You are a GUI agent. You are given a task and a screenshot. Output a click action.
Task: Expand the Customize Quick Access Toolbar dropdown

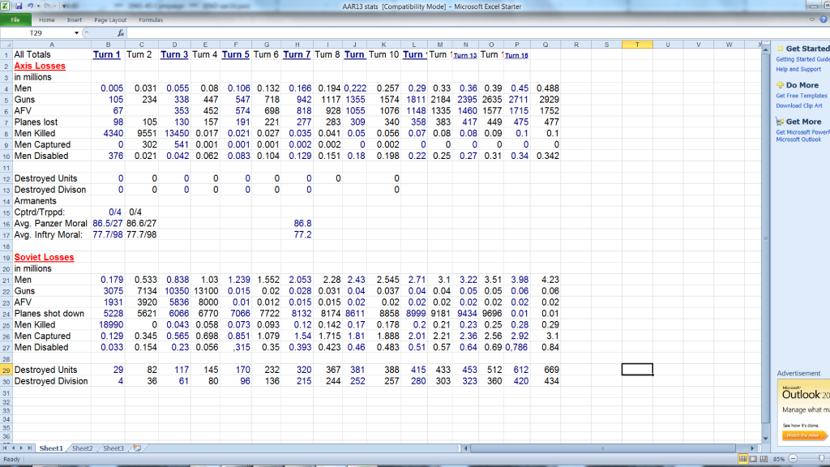point(64,6)
